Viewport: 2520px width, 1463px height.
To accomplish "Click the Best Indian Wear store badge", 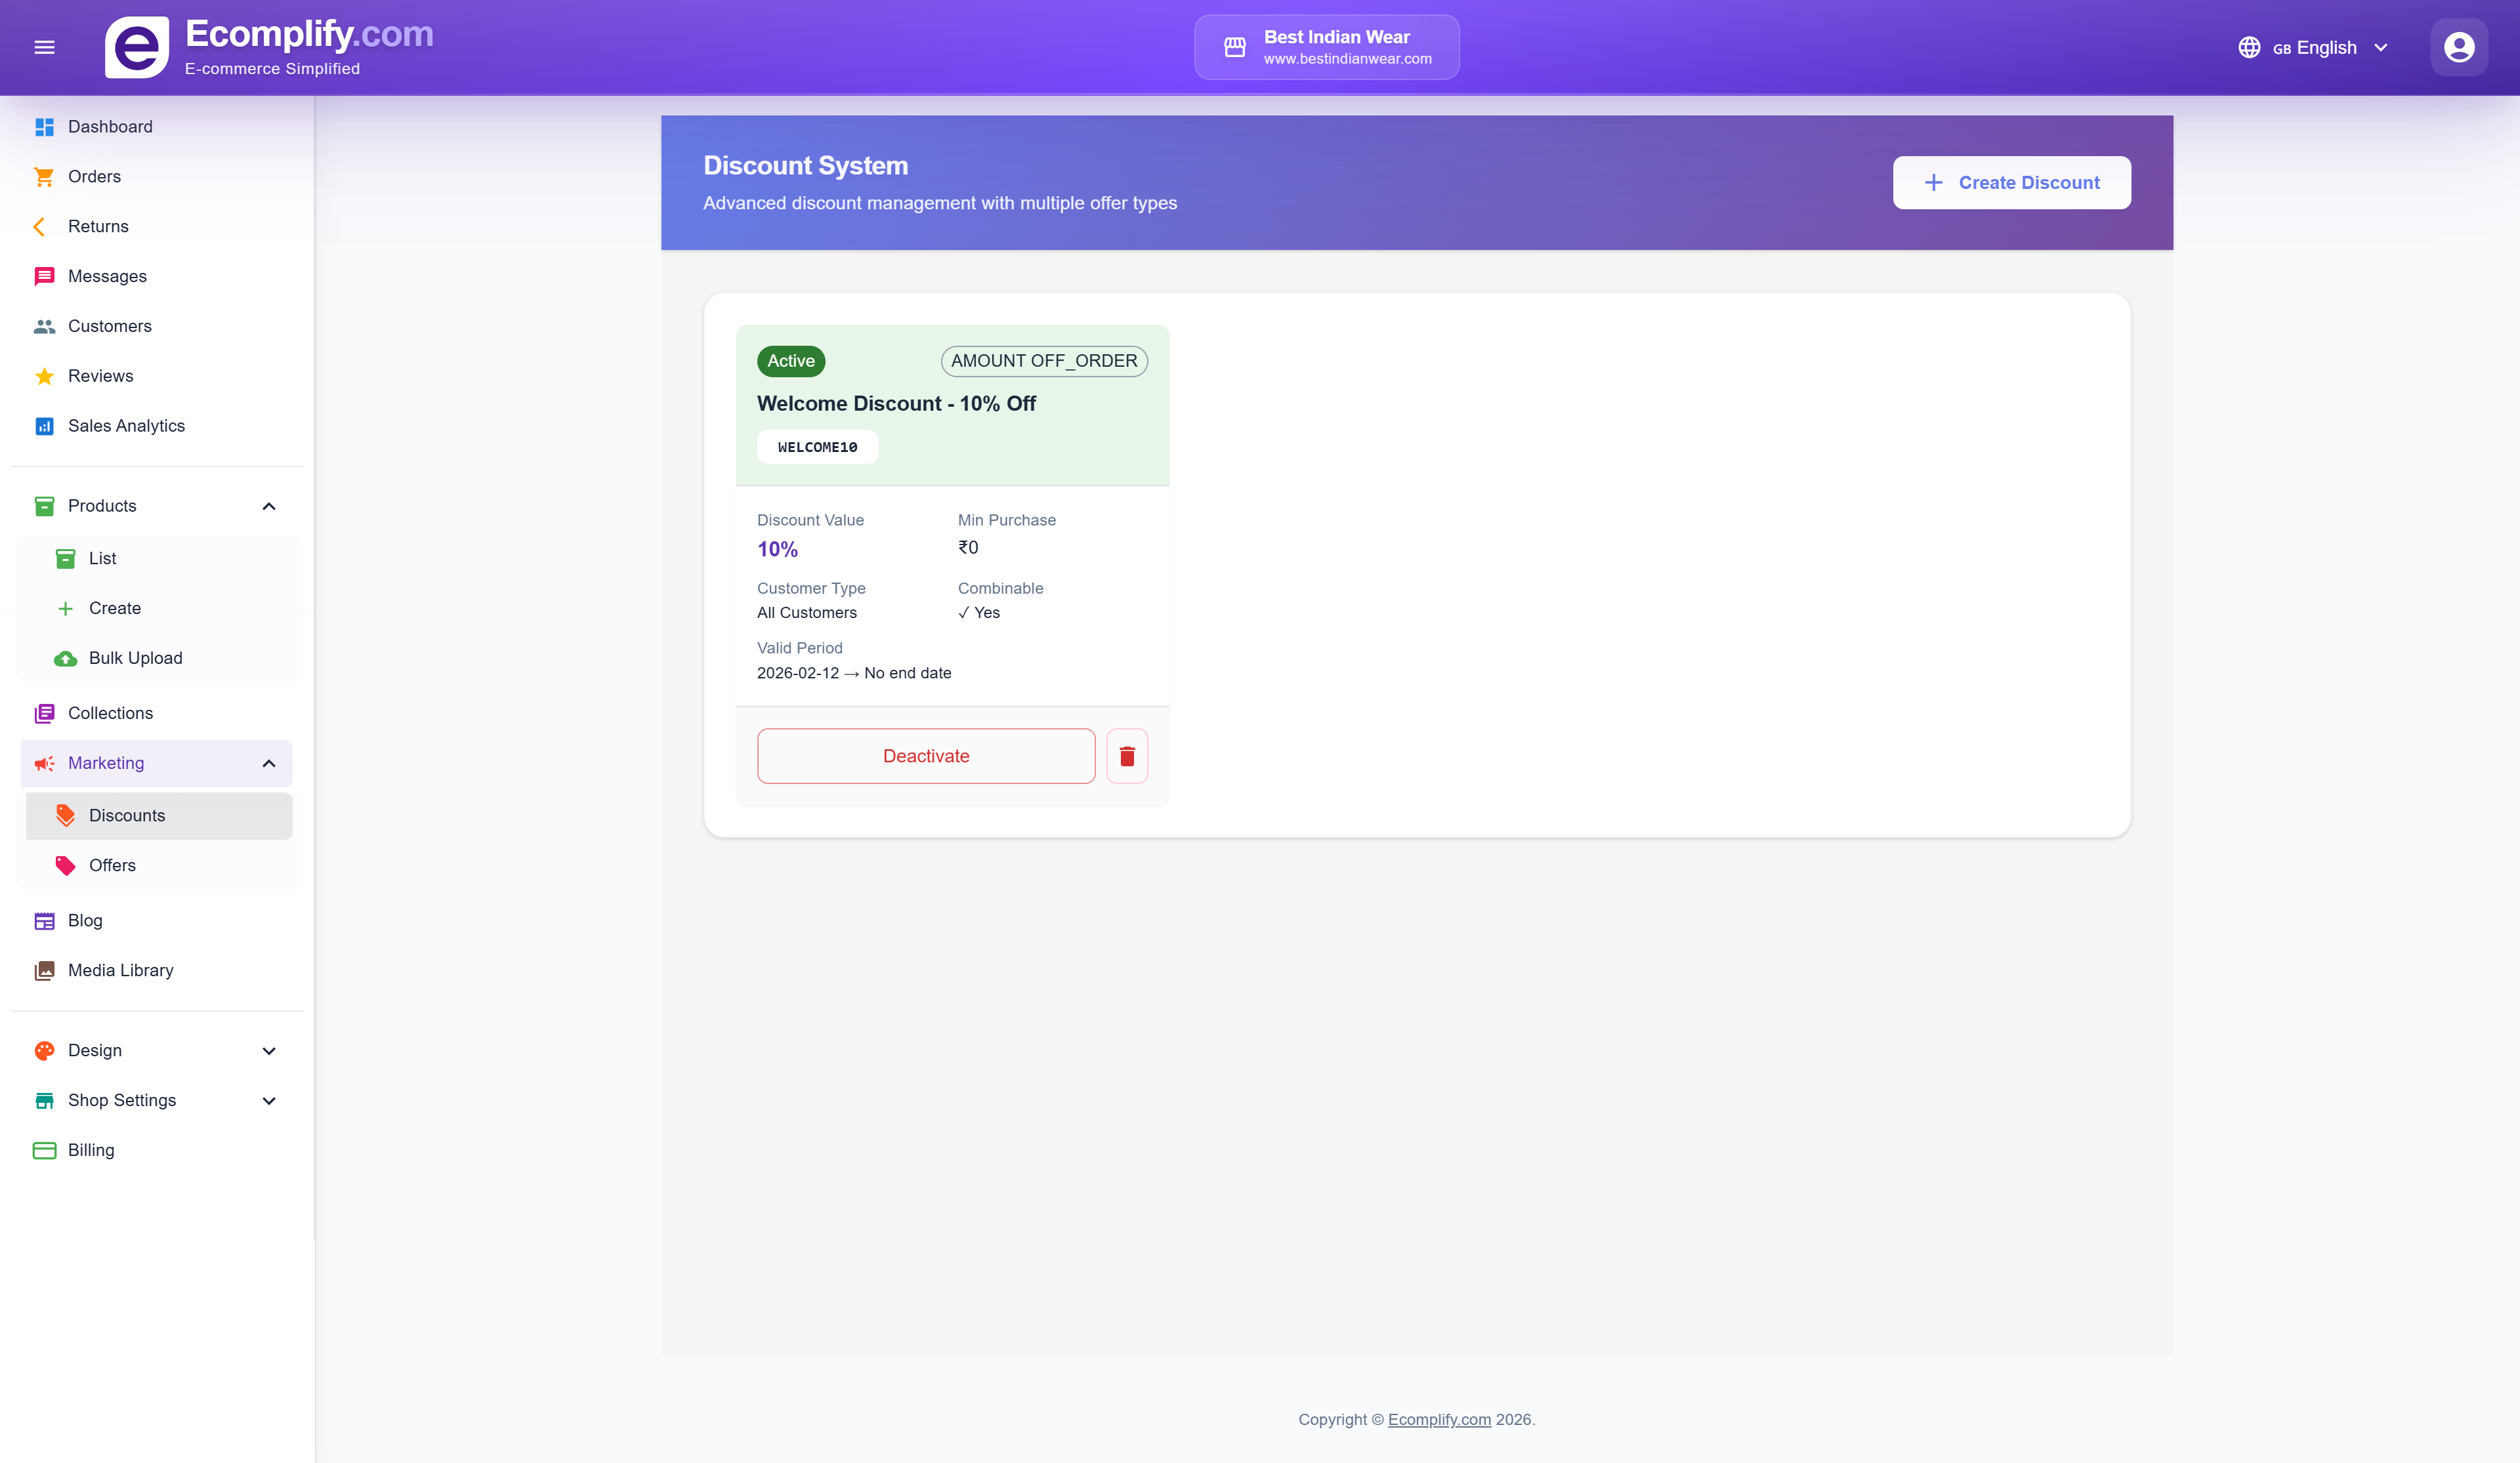I will (1326, 46).
